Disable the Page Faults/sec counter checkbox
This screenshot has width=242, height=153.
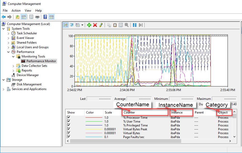click(69, 137)
